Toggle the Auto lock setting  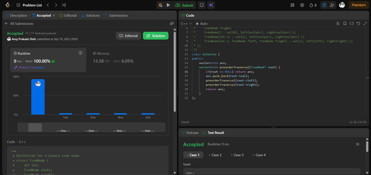tap(202, 24)
